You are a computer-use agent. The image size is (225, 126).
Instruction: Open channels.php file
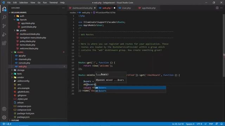click(25, 59)
